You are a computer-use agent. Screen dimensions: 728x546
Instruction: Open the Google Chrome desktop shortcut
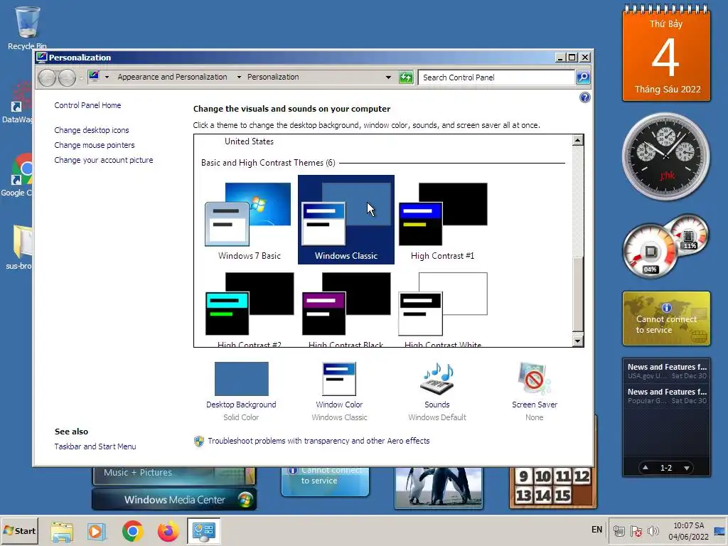(x=18, y=175)
